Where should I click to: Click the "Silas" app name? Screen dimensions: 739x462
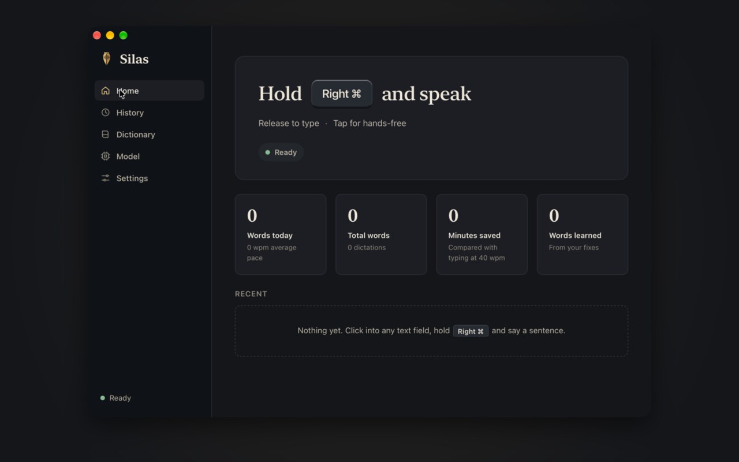(134, 59)
